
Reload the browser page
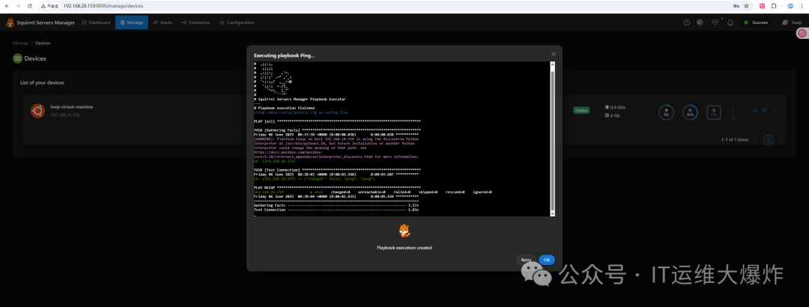(29, 6)
